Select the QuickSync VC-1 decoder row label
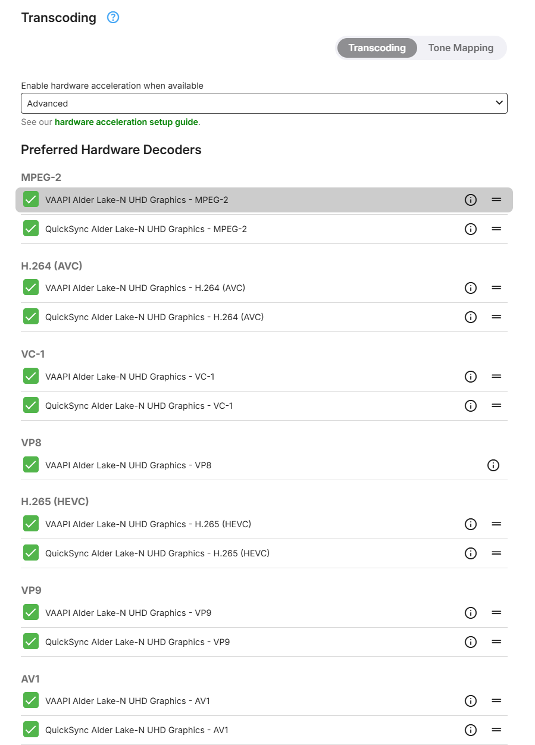This screenshot has width=535, height=745. pyautogui.click(x=139, y=406)
